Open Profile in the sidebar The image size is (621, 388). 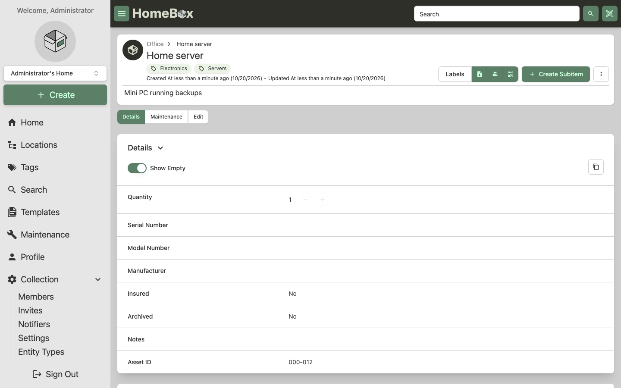pyautogui.click(x=55, y=257)
